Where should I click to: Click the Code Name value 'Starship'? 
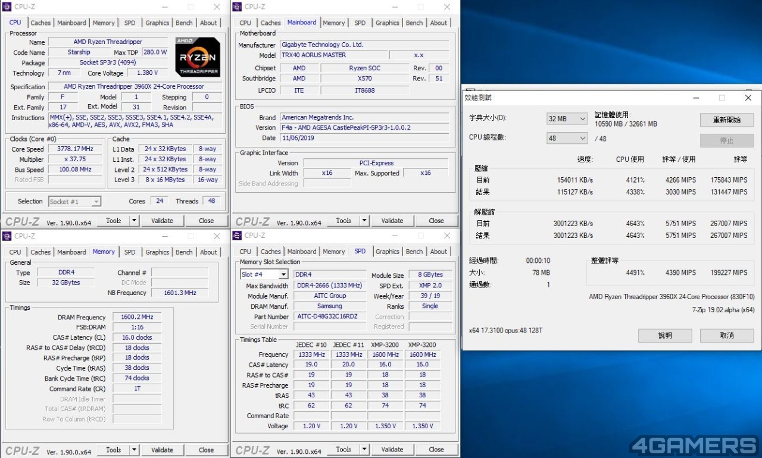click(79, 52)
